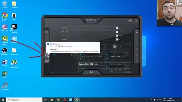Click the Power Limit value field

(x=127, y=54)
